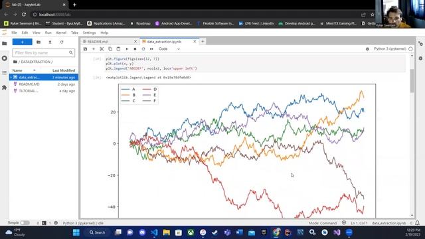Restart kernel and run all cells
425x239 pixels.
tap(151, 49)
